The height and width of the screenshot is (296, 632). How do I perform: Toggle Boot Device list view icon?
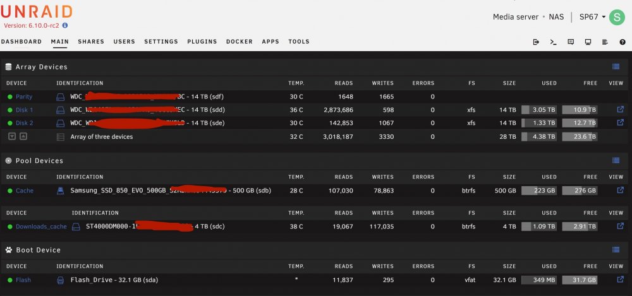click(616, 250)
